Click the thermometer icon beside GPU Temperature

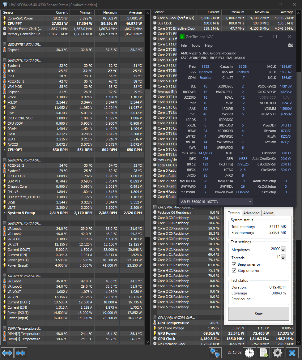[x=155, y=323]
